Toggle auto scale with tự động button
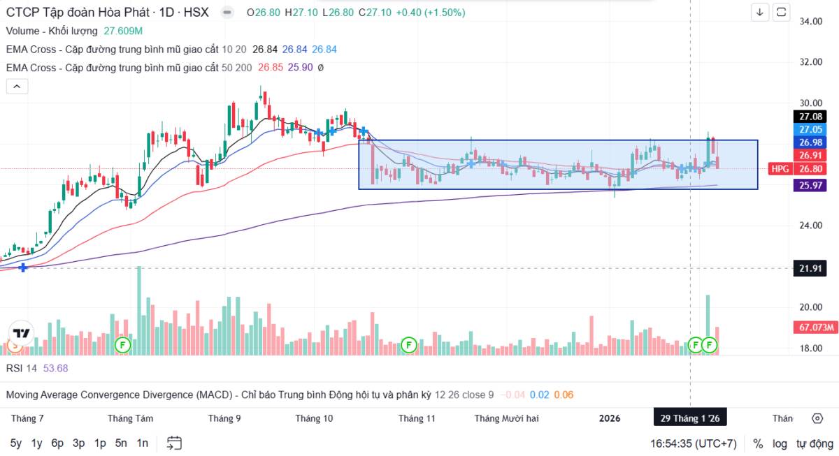This screenshot has width=839, height=456. pos(815,443)
